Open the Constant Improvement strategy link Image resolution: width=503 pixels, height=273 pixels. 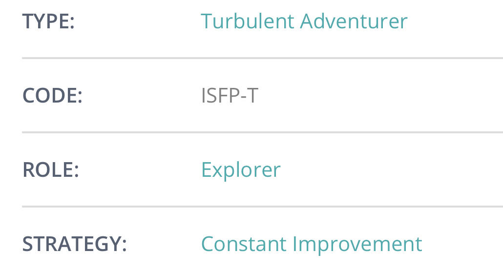coord(312,244)
